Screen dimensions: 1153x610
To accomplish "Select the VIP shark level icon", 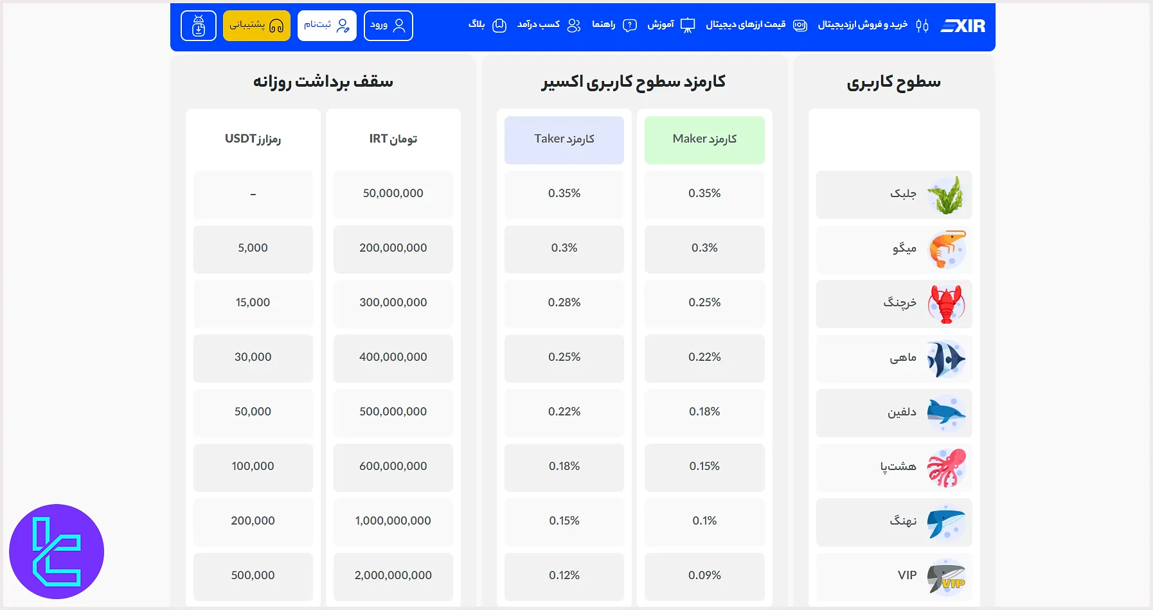I will [x=947, y=577].
